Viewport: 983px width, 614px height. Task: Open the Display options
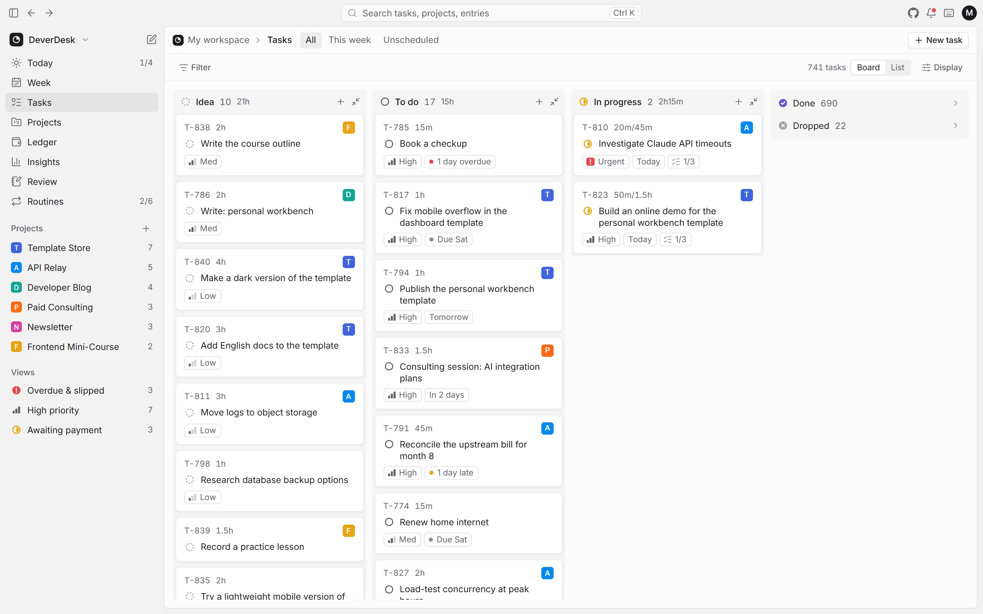coord(942,68)
